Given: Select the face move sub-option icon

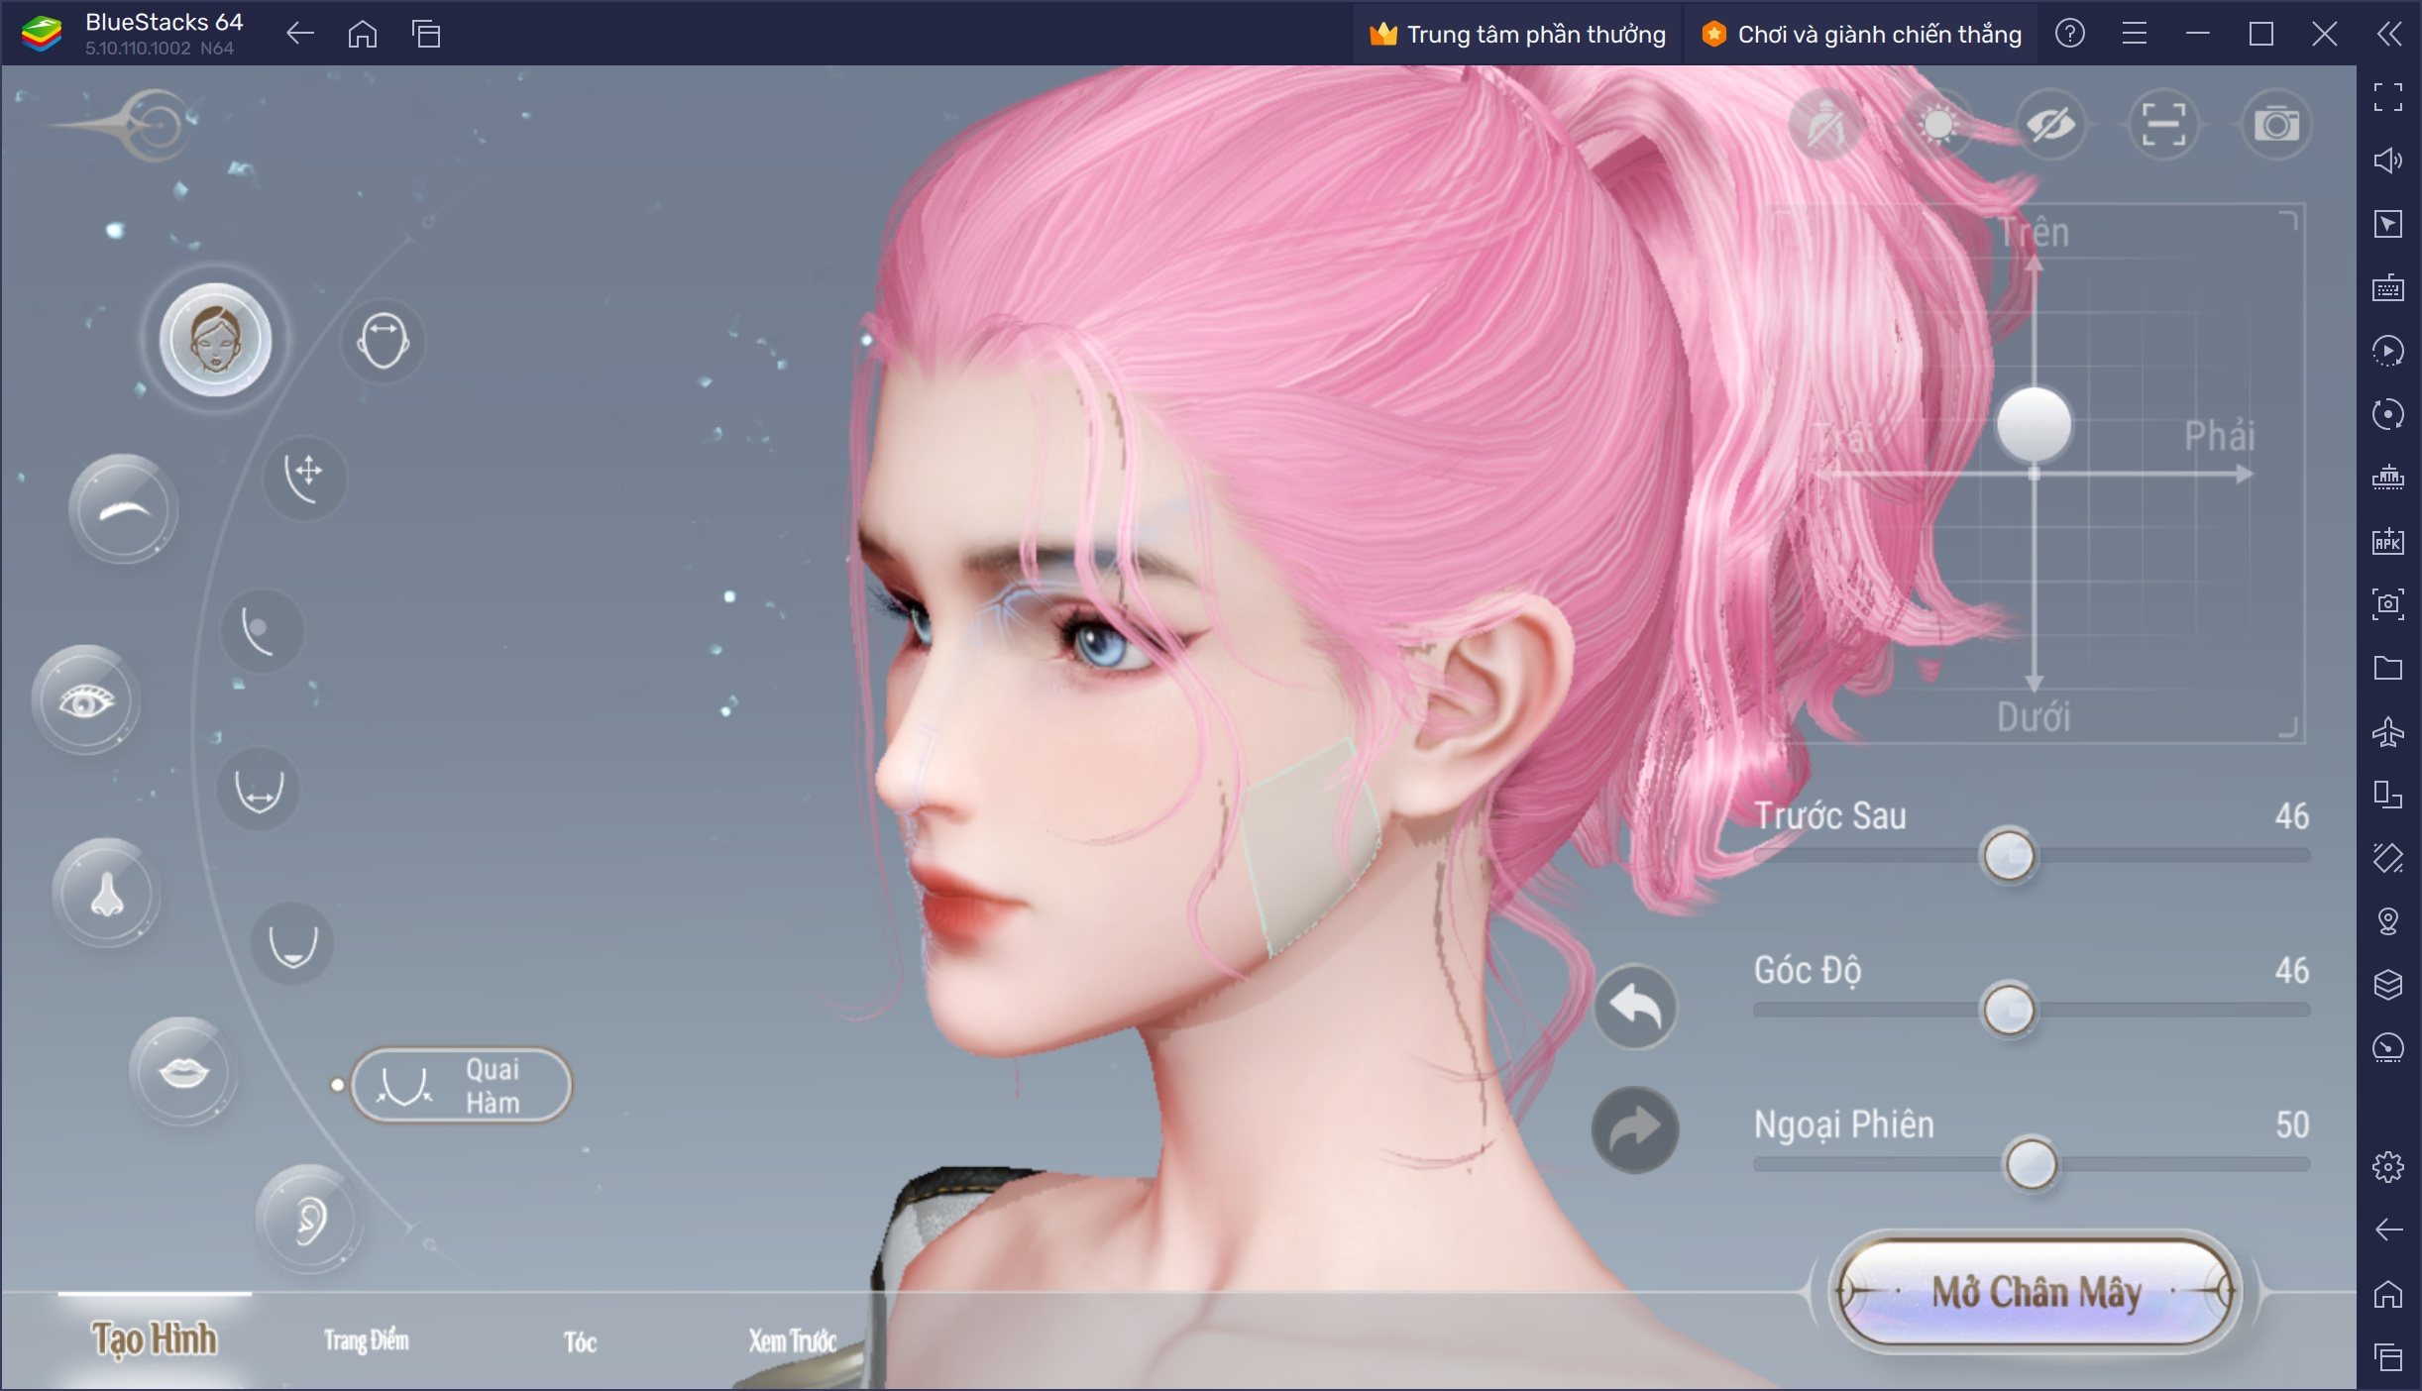Looking at the screenshot, I should (305, 478).
